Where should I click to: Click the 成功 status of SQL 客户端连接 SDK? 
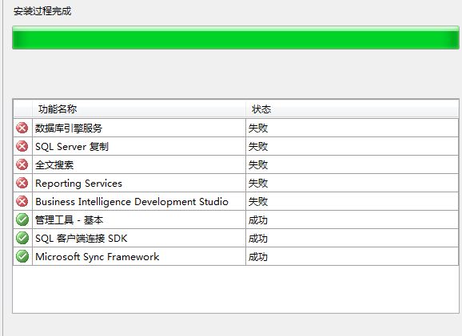[258, 239]
